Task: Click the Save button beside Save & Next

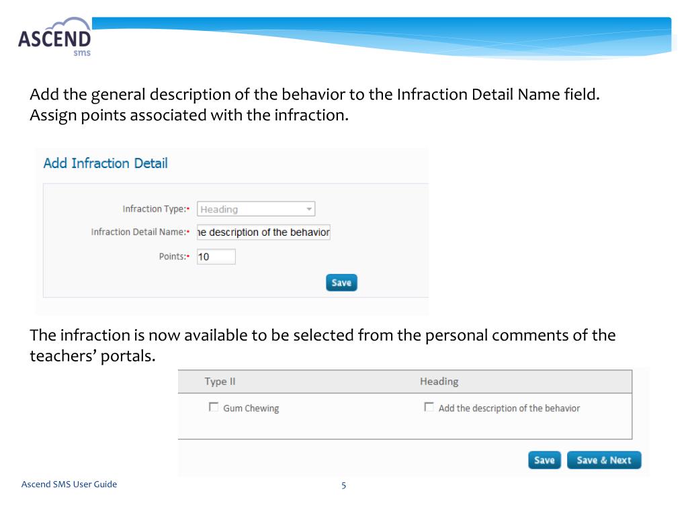Action: pos(544,460)
